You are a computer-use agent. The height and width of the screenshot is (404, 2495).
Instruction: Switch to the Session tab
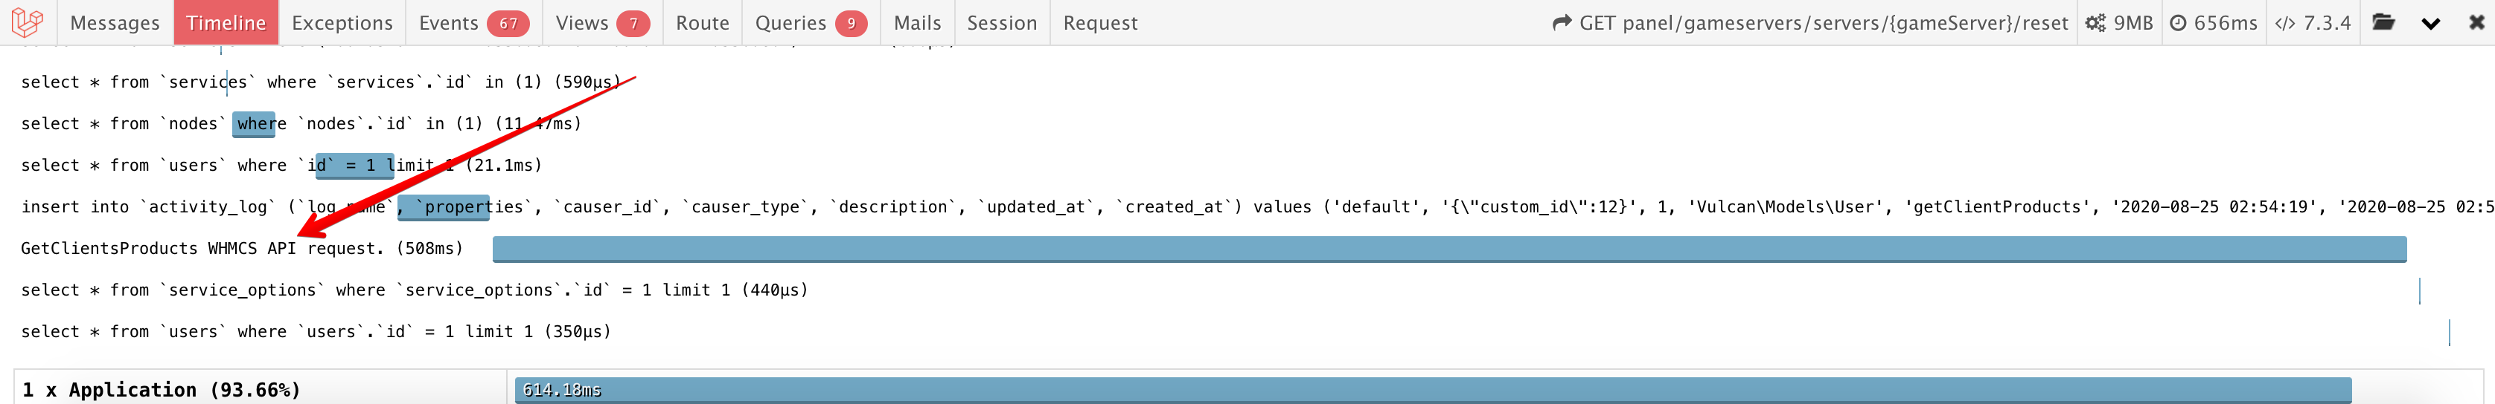pyautogui.click(x=1001, y=23)
